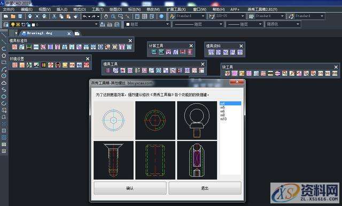342x206 pixels.
Task: Toggle the layer on/off light bulb
Action: tap(13, 24)
